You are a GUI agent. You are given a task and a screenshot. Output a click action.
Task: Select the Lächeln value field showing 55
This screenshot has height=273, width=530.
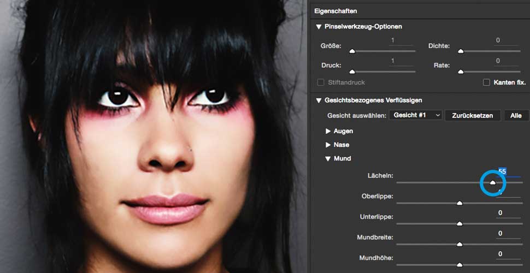pyautogui.click(x=502, y=171)
